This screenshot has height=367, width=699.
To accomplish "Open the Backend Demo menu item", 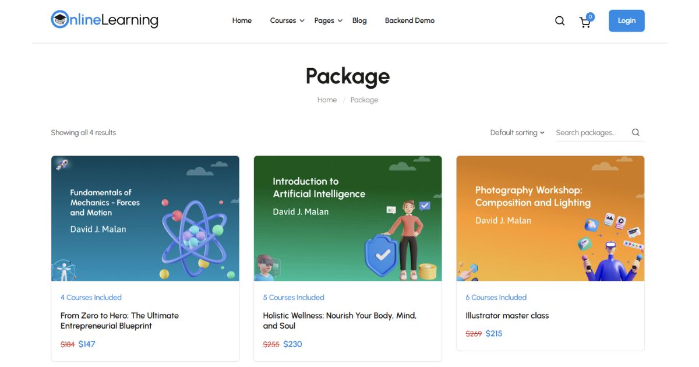I will tap(409, 20).
